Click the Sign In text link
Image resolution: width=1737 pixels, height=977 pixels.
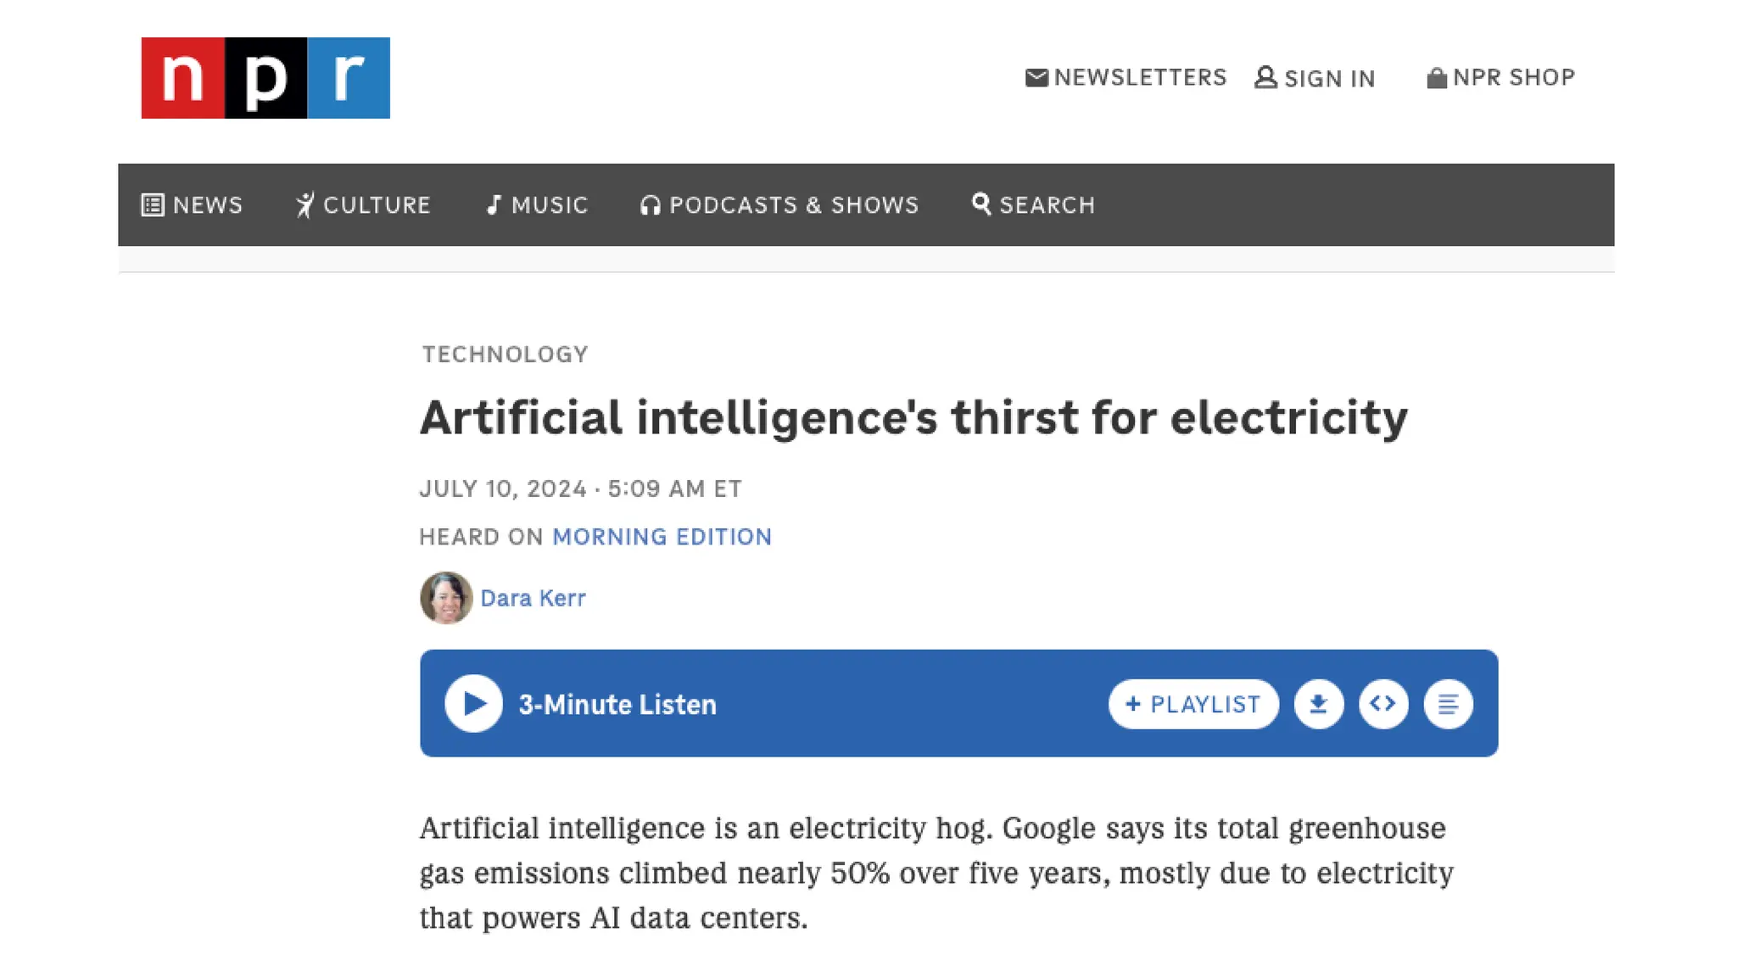point(1329,79)
